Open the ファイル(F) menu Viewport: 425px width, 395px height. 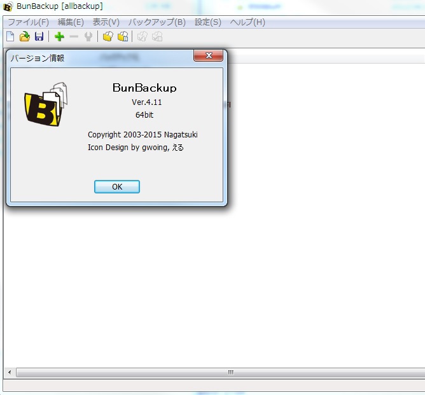coord(28,22)
